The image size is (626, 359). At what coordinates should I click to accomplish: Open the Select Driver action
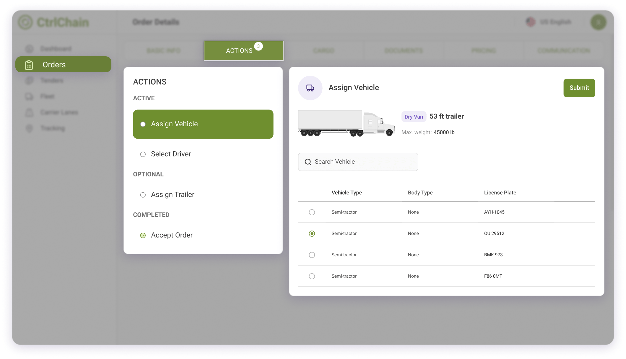(x=170, y=154)
